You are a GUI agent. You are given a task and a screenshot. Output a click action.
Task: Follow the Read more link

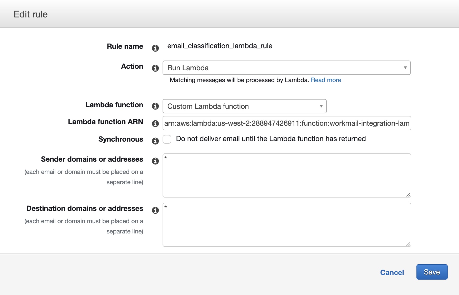point(326,80)
